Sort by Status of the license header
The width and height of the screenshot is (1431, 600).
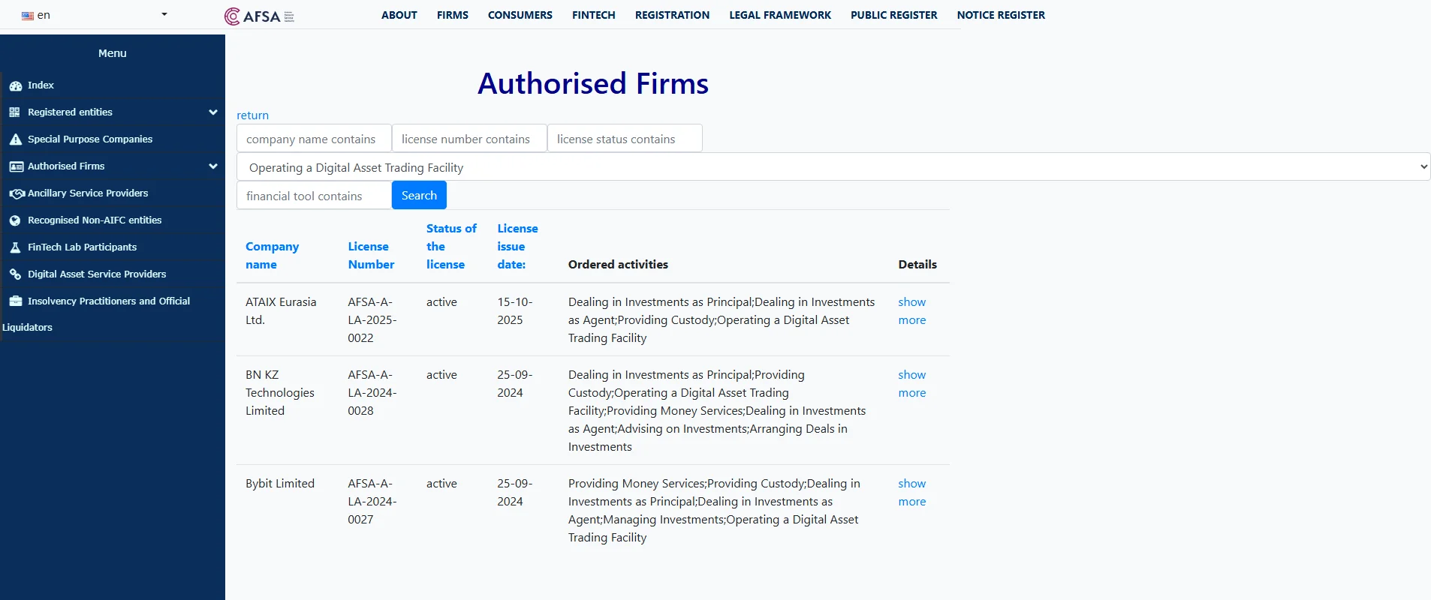pos(451,247)
